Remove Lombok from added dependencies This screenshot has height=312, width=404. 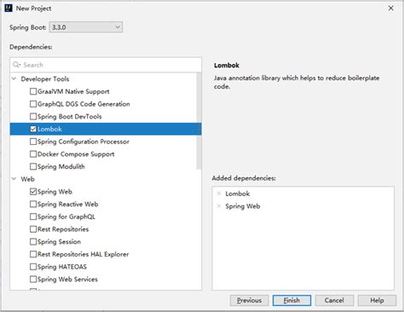point(219,194)
